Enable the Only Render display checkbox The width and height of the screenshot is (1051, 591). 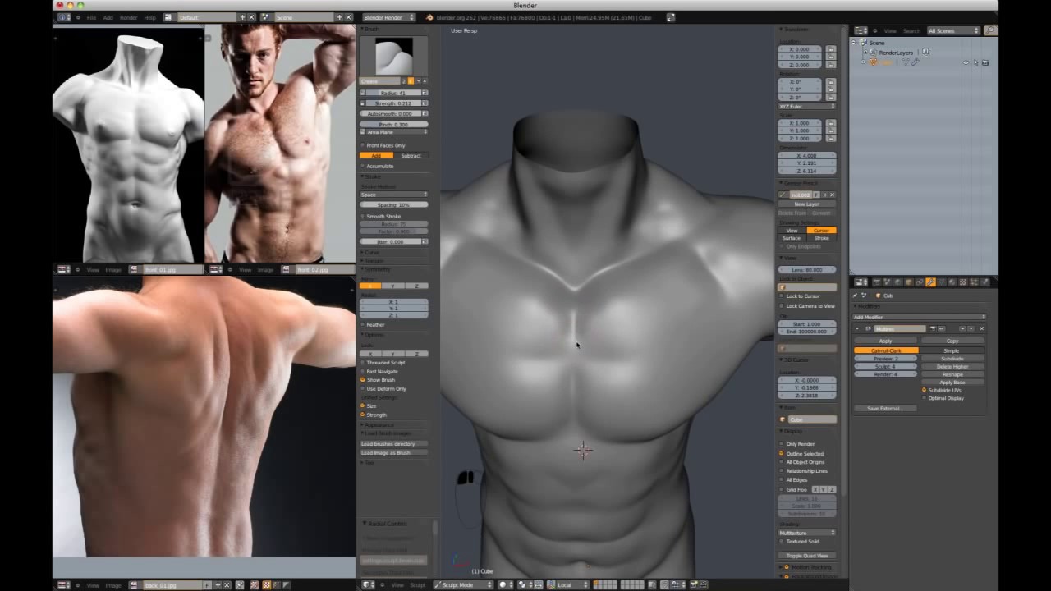[x=782, y=444]
